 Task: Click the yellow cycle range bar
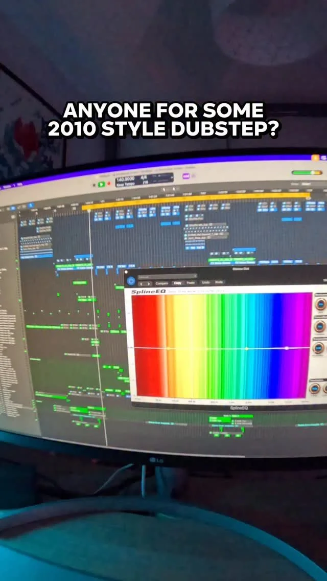[196, 200]
